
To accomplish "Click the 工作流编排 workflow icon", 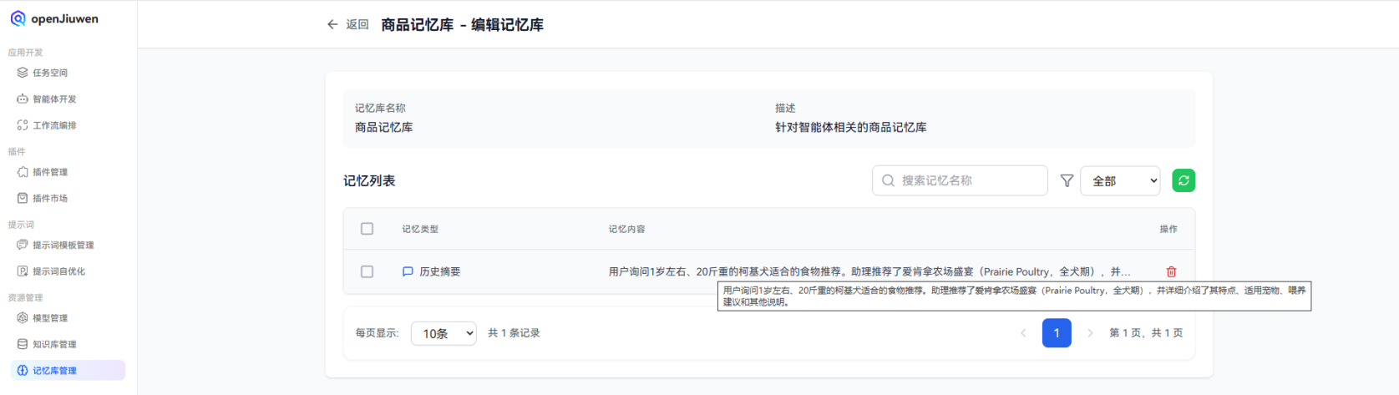I will 23,125.
